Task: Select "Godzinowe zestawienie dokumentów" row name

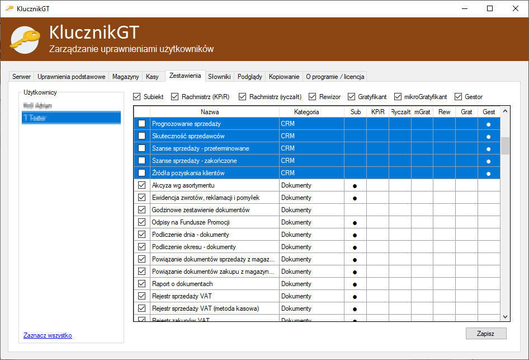Action: point(200,210)
